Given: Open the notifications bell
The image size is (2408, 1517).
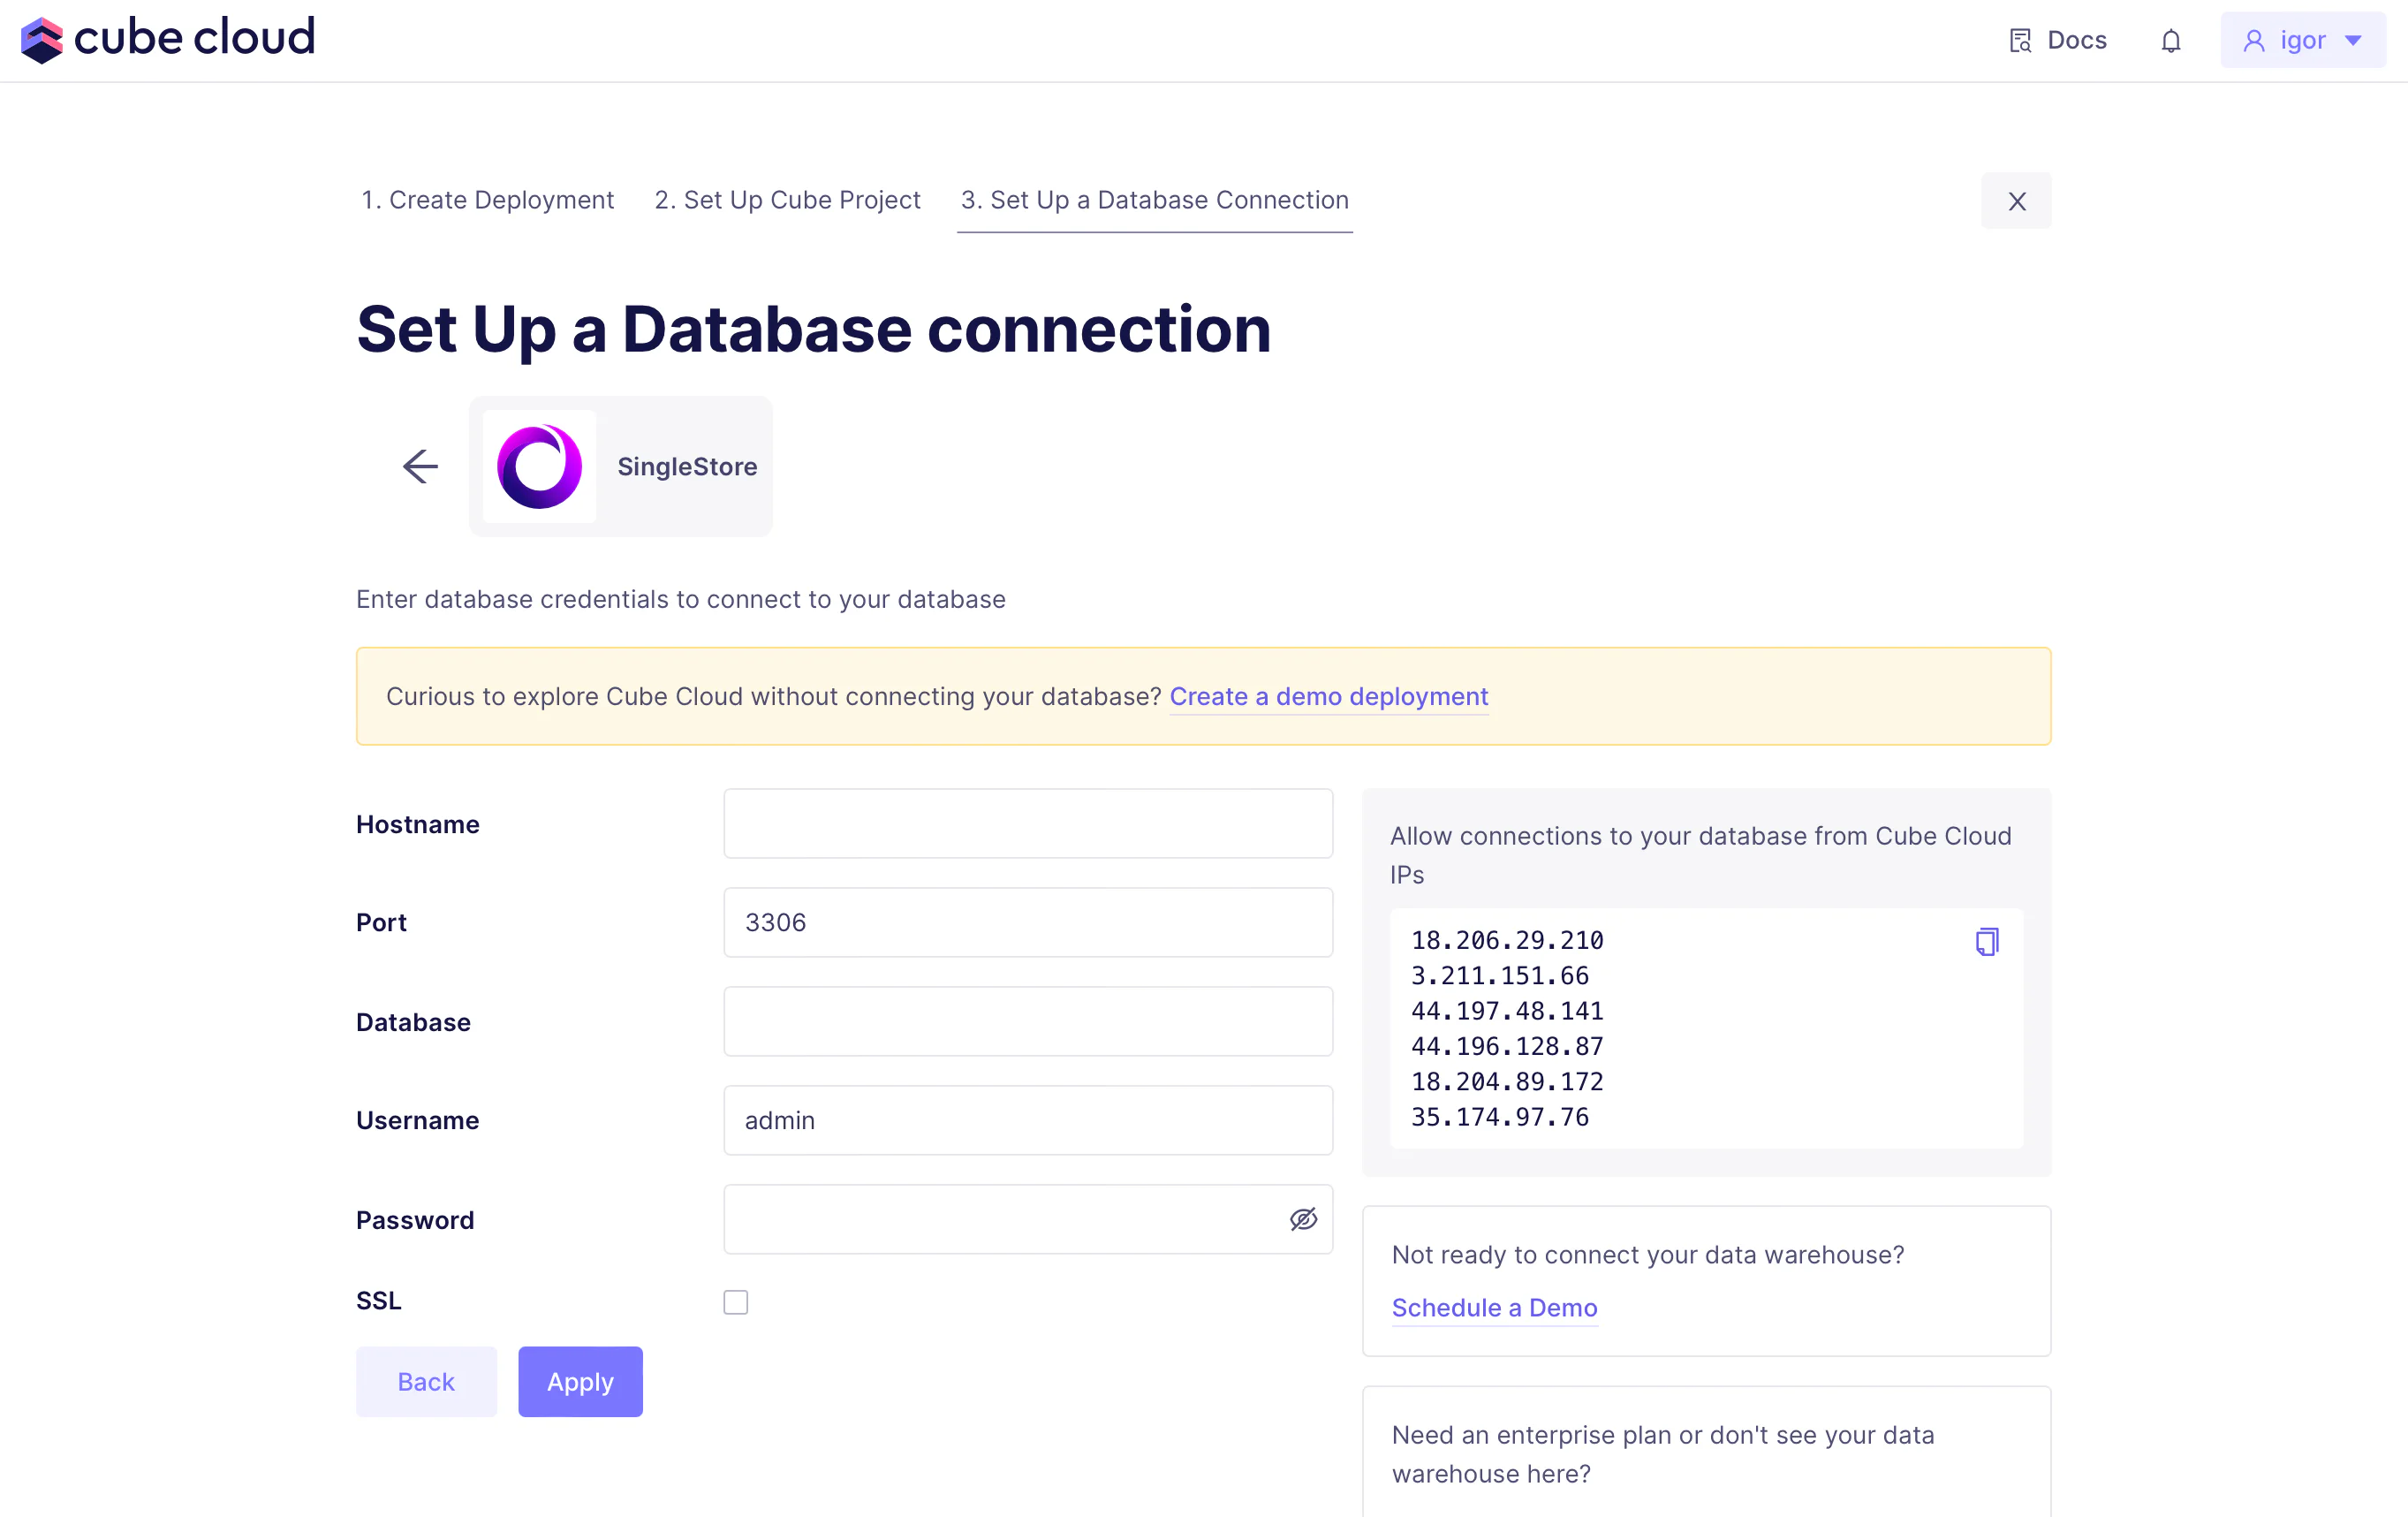Looking at the screenshot, I should (2170, 41).
